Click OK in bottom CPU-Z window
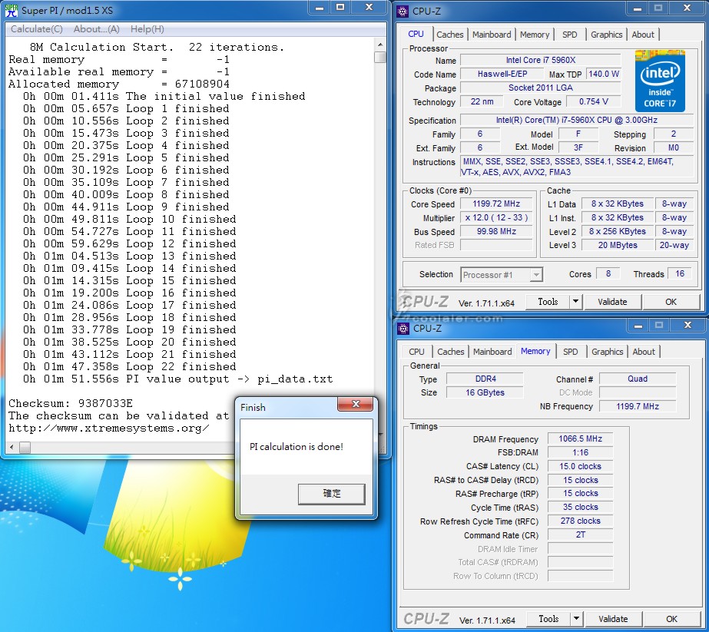Viewport: 709px width, 632px height. pos(671,618)
